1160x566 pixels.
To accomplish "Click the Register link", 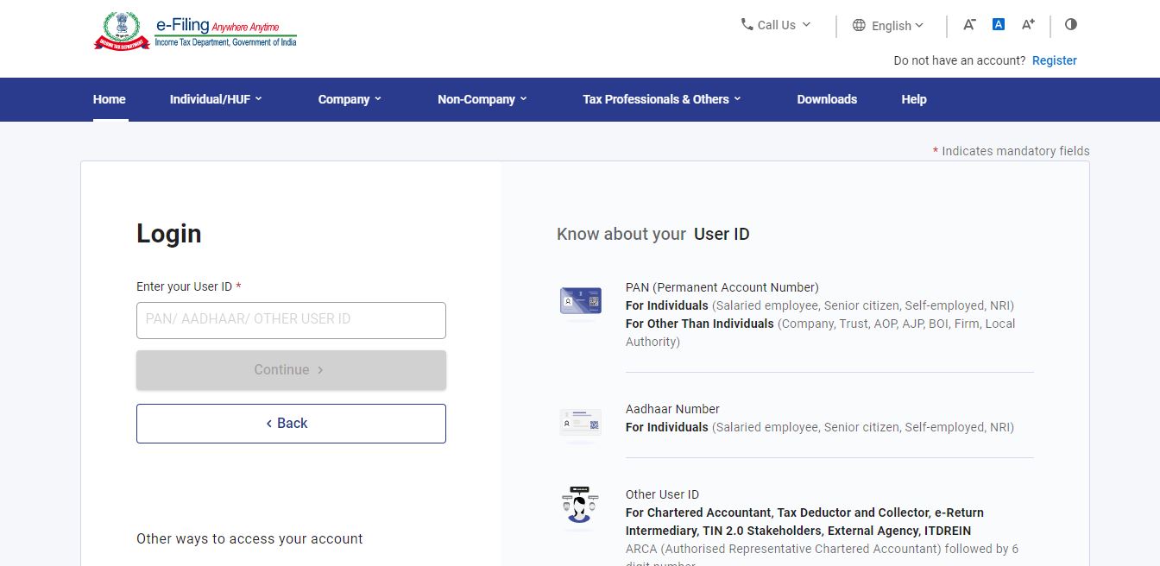I will pyautogui.click(x=1054, y=60).
